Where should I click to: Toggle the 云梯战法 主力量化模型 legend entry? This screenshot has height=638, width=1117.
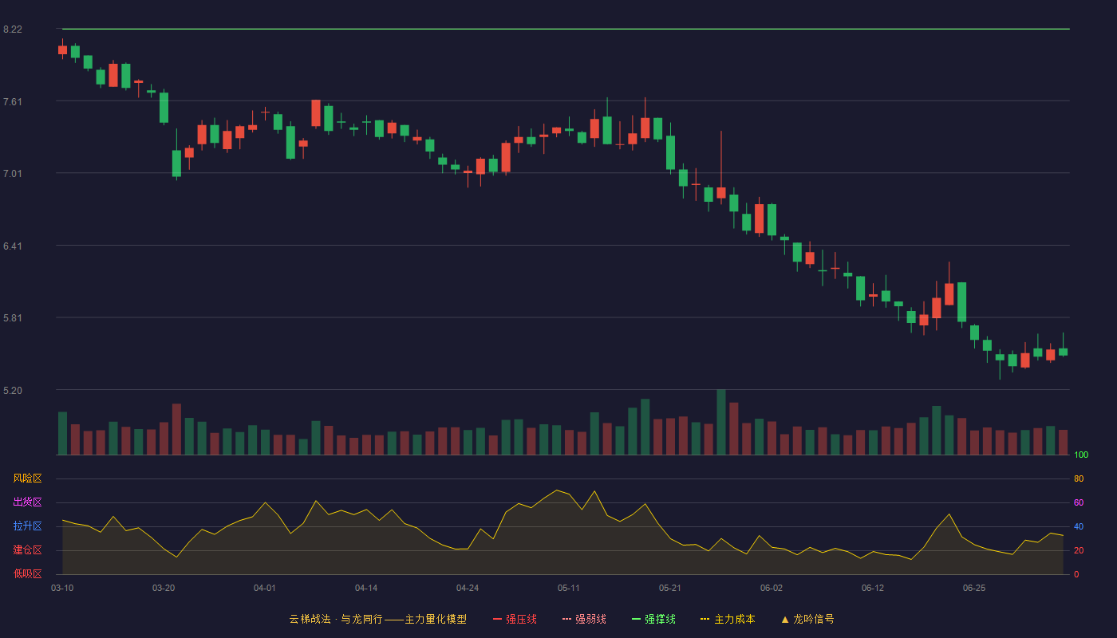click(377, 619)
